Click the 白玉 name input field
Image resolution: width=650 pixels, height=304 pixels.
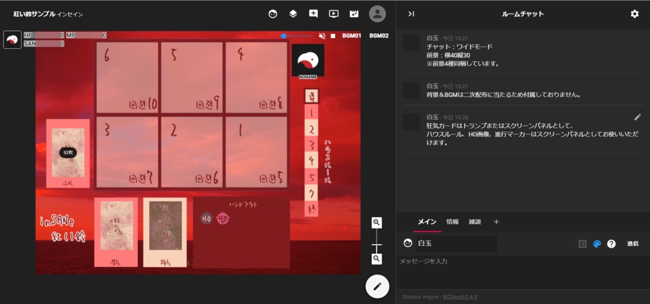(456, 244)
